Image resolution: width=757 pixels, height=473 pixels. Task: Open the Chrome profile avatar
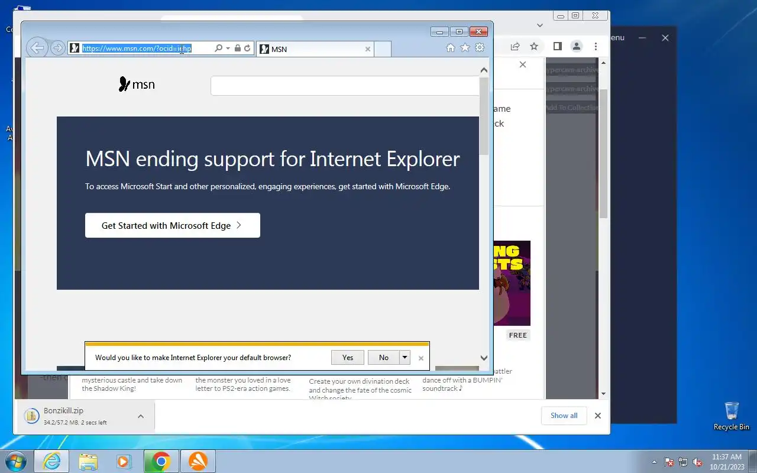tap(577, 46)
